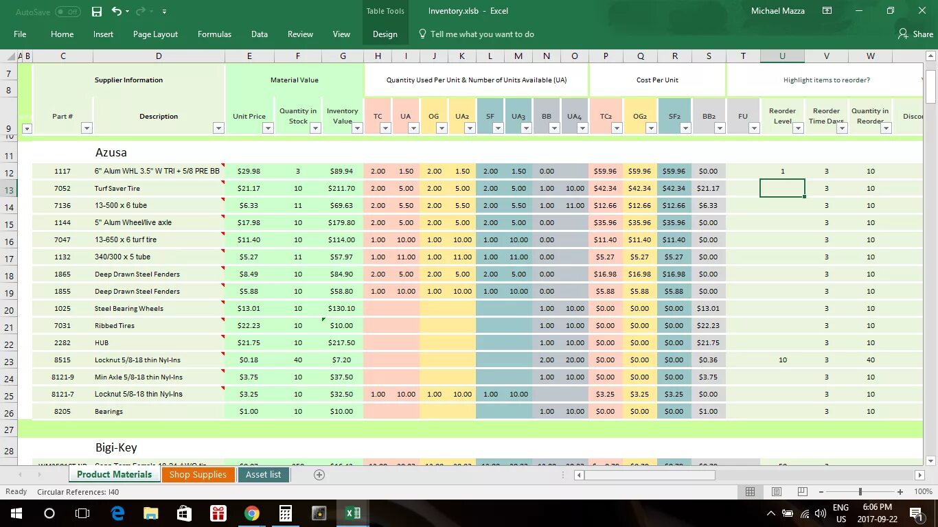Open the Description column filter dropdown
This screenshot has width=938, height=527.
pos(218,128)
